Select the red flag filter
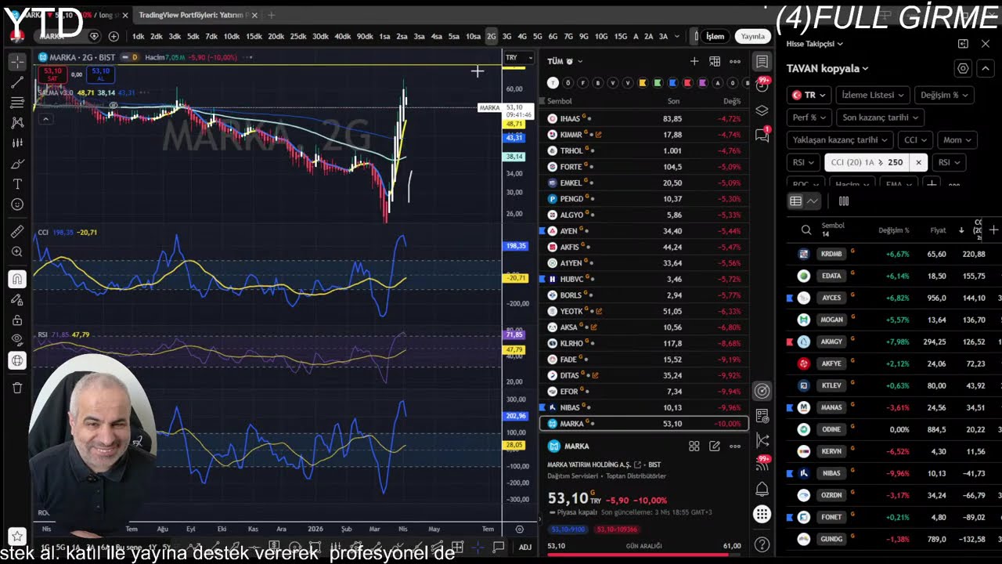 pyautogui.click(x=687, y=83)
